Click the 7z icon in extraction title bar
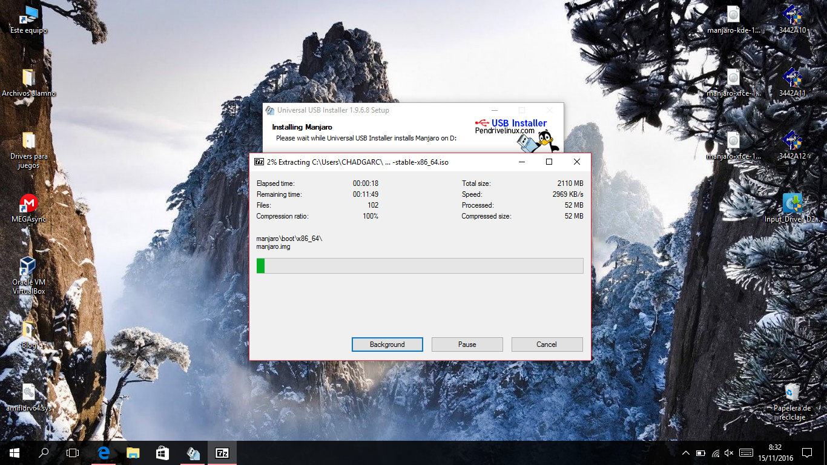This screenshot has width=827, height=465. coord(259,162)
